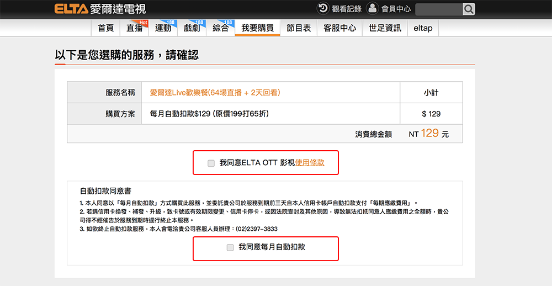
Task: Open the 綜合 tab
Action: coord(220,28)
